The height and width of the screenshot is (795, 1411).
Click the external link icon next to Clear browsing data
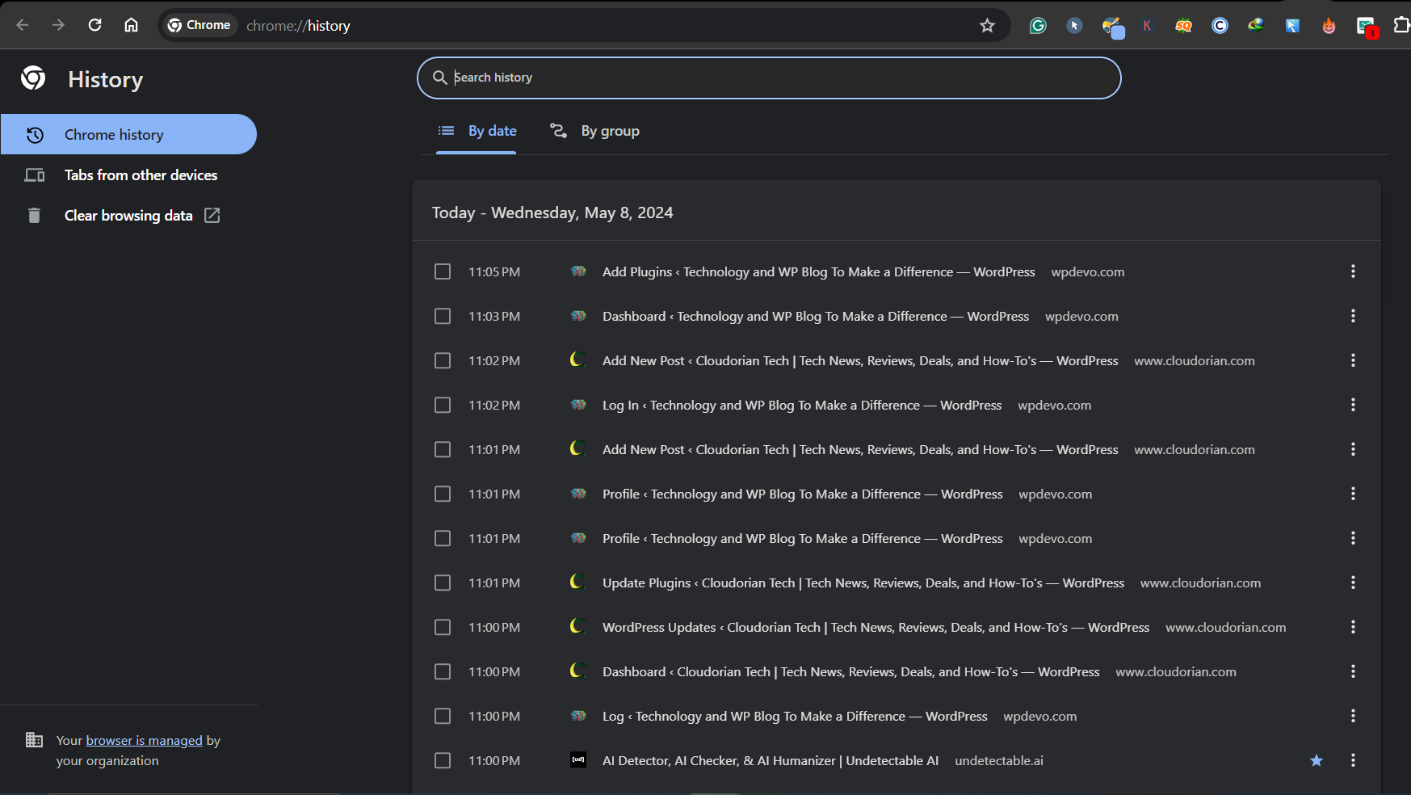(212, 215)
